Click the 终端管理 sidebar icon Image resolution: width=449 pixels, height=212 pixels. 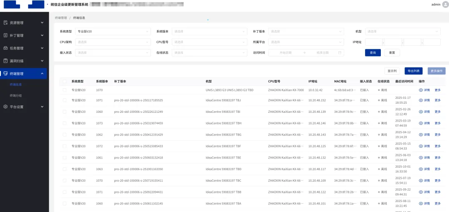pyautogui.click(x=6, y=73)
